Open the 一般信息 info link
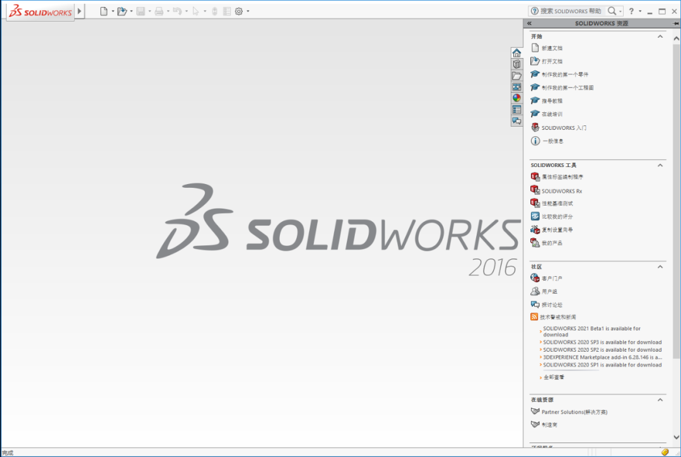This screenshot has height=457, width=681. pyautogui.click(x=552, y=141)
